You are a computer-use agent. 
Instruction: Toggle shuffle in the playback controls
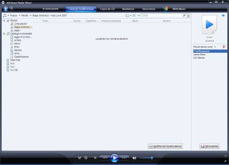pos(80,158)
